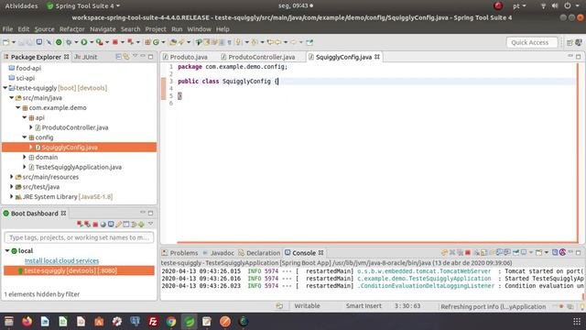Toggle Show Console When Standard Out Changes

point(499,253)
